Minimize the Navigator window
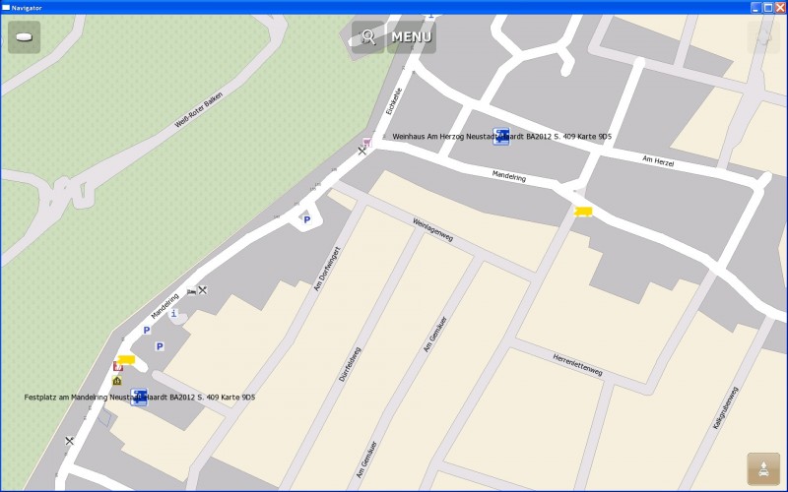Viewport: 788px width, 492px height. (756, 7)
